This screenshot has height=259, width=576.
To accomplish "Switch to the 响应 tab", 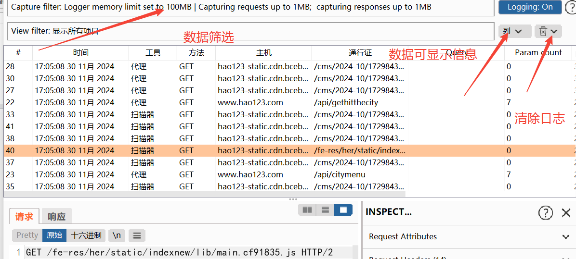I will tap(56, 217).
